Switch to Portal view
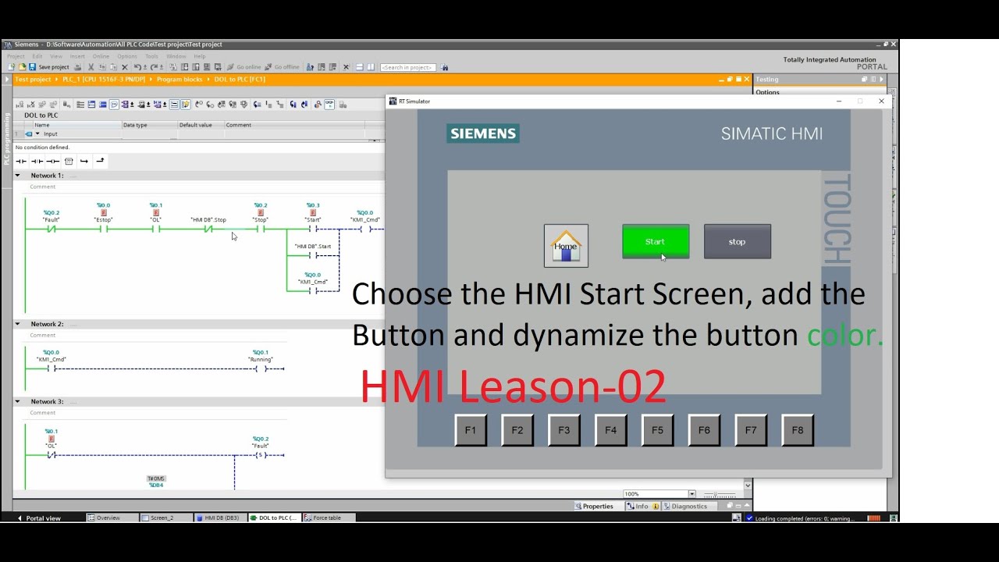999x562 pixels. click(39, 518)
